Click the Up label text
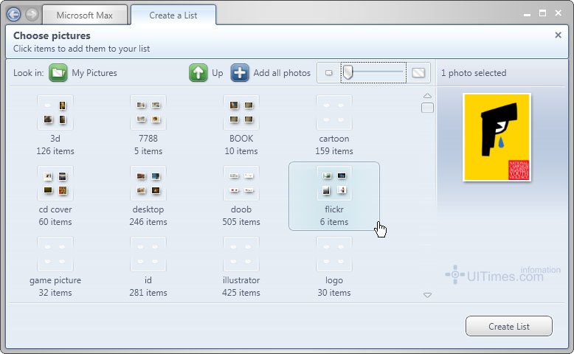The image size is (574, 354). 218,73
